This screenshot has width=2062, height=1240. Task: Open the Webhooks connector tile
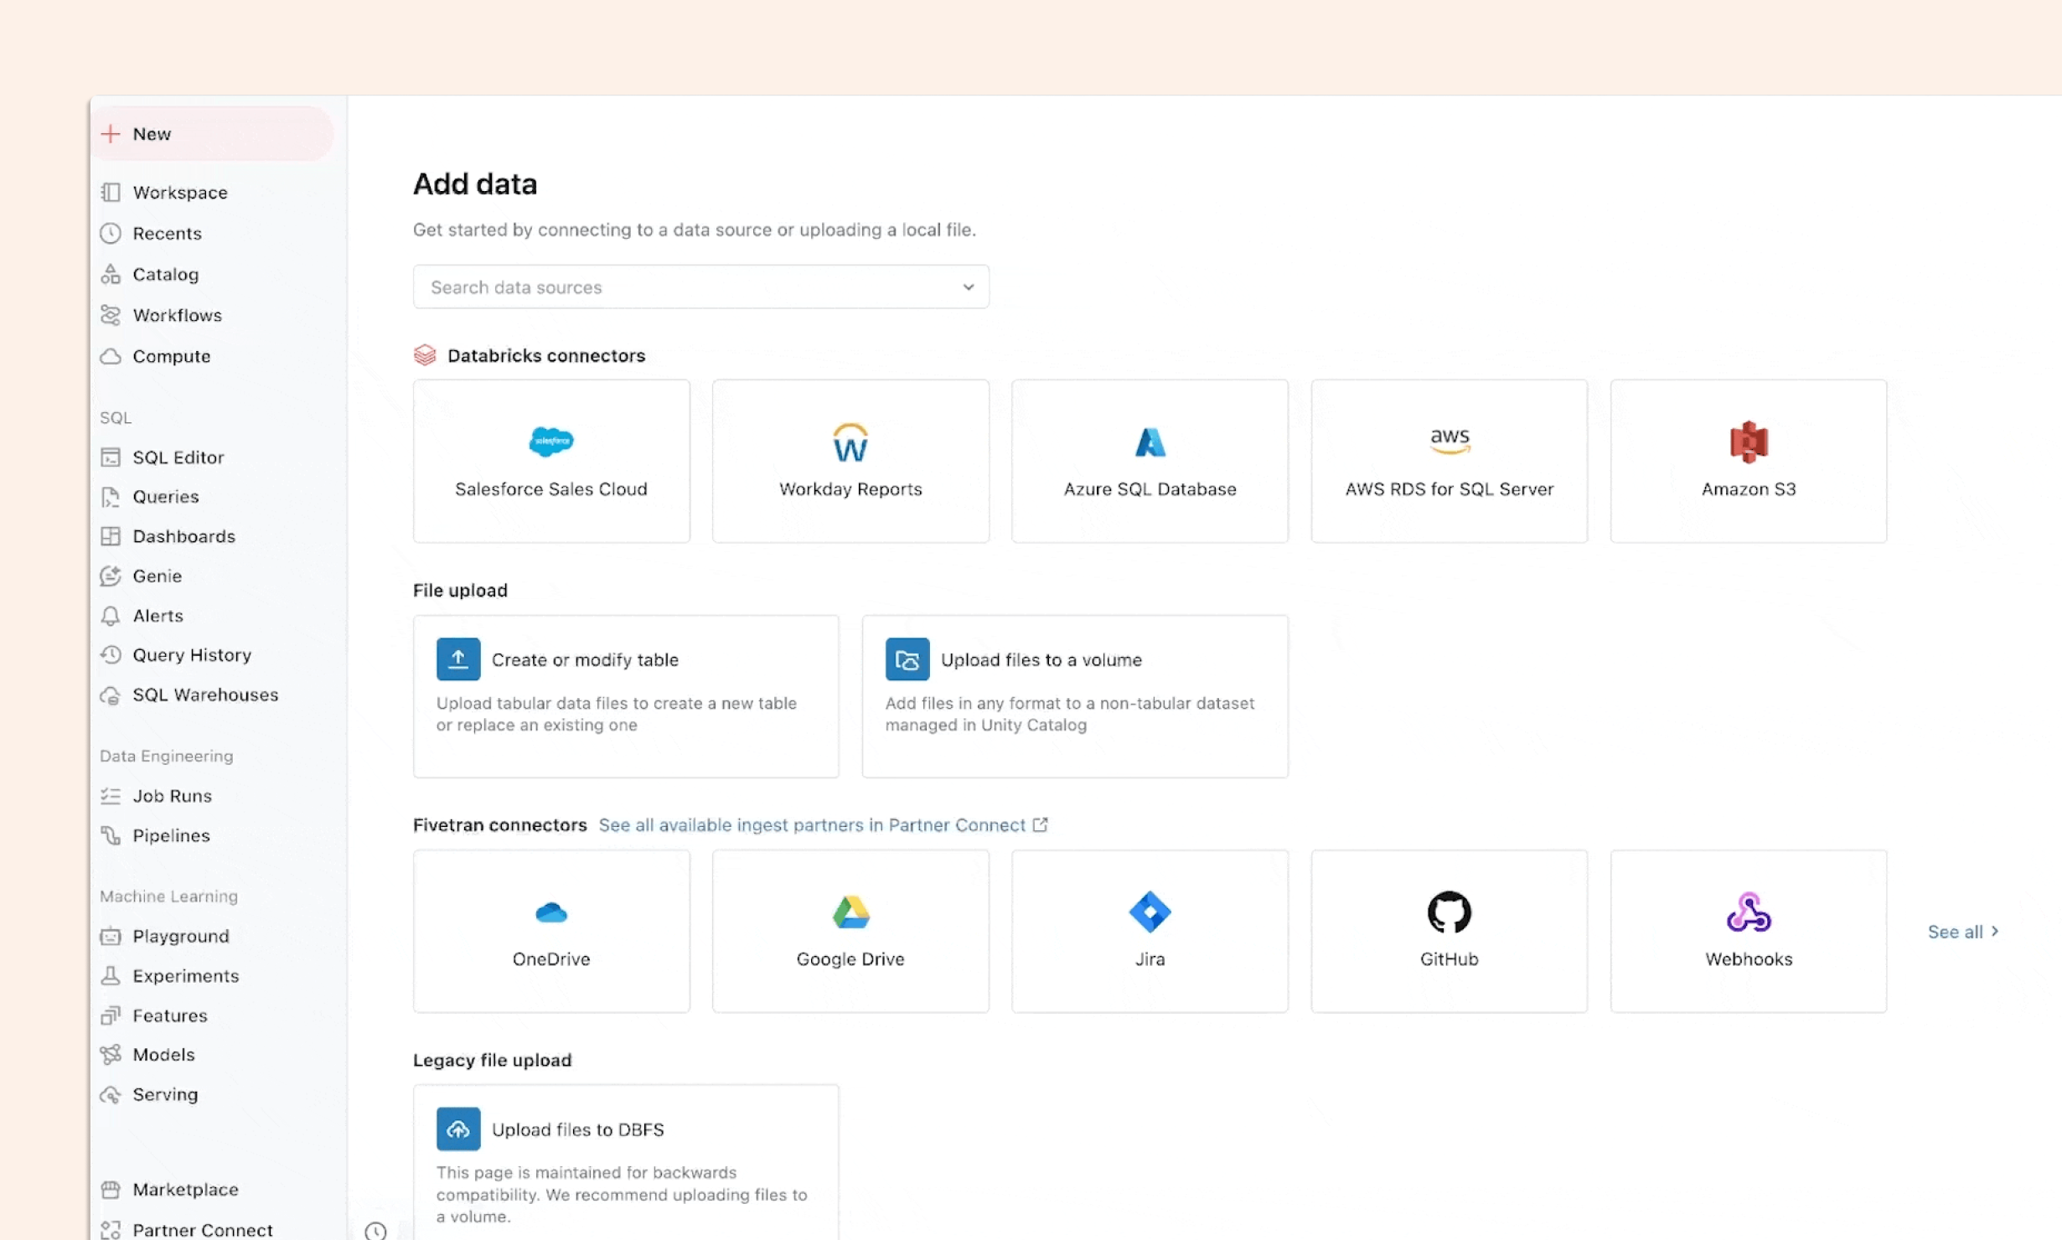(1747, 930)
